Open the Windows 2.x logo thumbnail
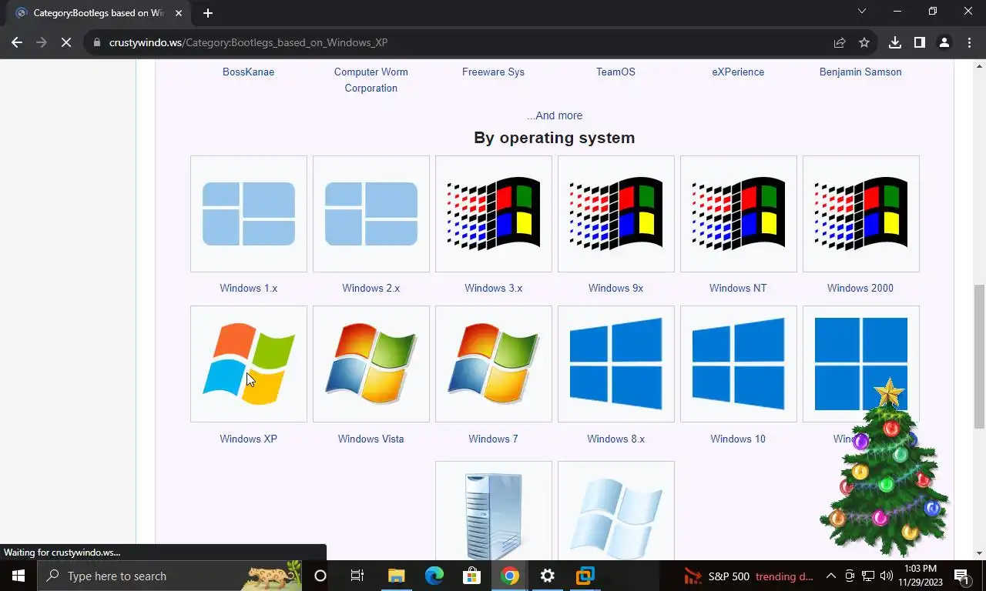Viewport: 986px width, 591px height. coord(371,214)
